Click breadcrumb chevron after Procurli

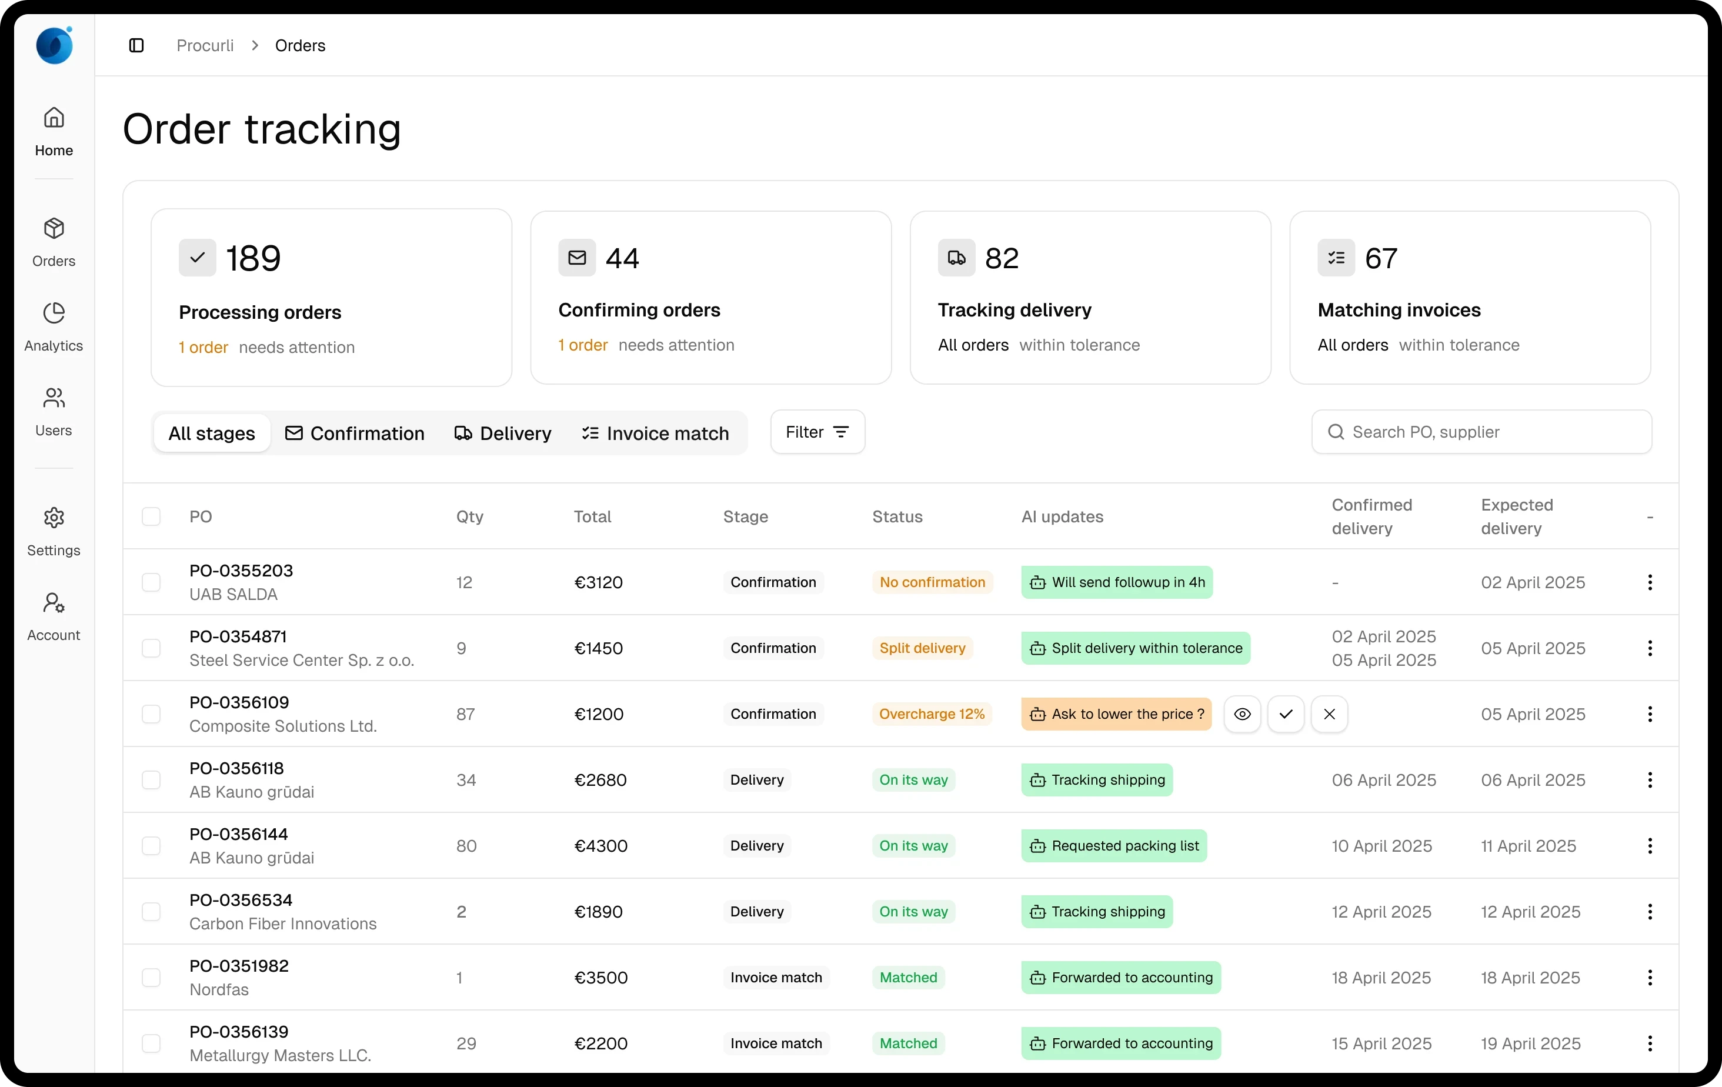click(x=255, y=45)
